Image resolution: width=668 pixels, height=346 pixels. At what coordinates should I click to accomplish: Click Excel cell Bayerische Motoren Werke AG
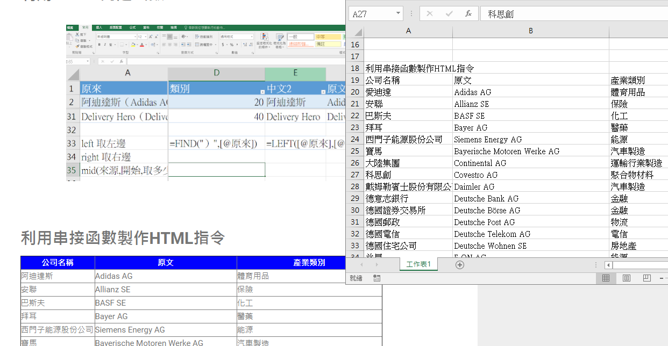[531, 151]
